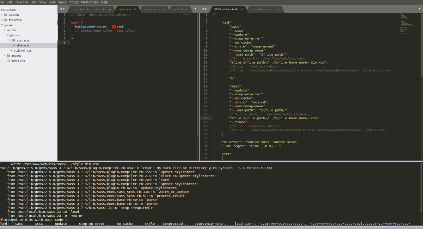Click the web folder icon
The image size is (423, 229).
pos(6,25)
